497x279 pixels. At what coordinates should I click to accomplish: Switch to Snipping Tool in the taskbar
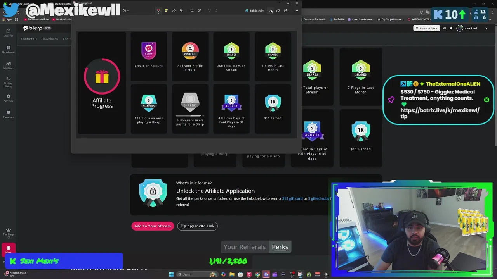300,274
